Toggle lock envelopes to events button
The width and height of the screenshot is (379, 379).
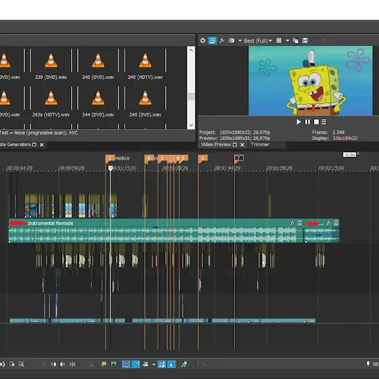162,364
